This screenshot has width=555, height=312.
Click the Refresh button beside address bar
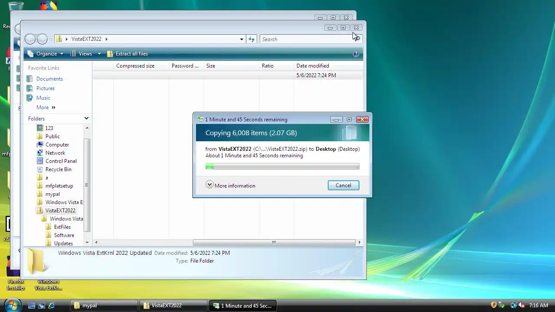pos(251,39)
